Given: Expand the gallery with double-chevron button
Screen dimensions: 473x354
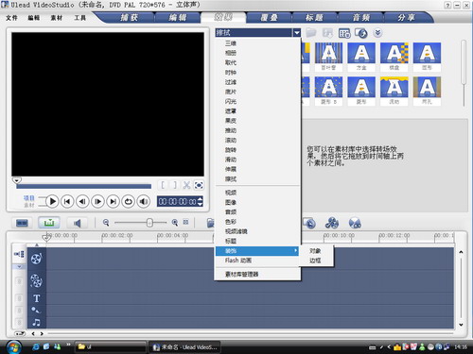Looking at the screenshot, I should coord(377,32).
